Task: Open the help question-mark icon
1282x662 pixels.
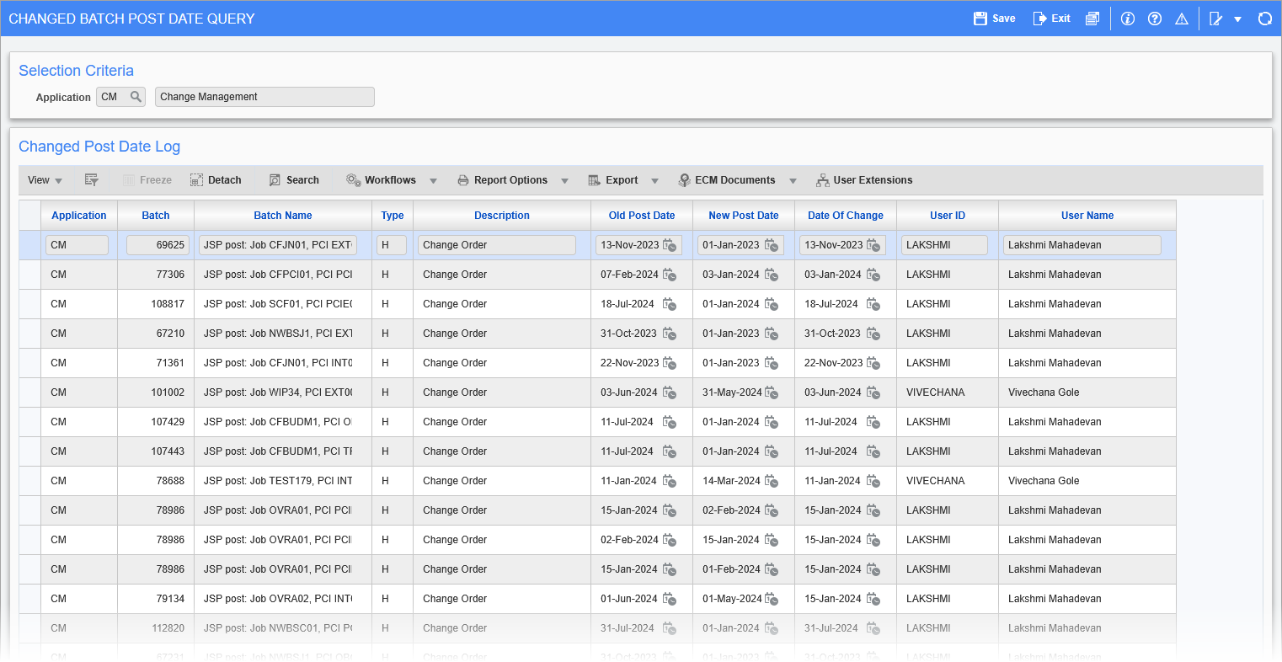Action: point(1154,18)
